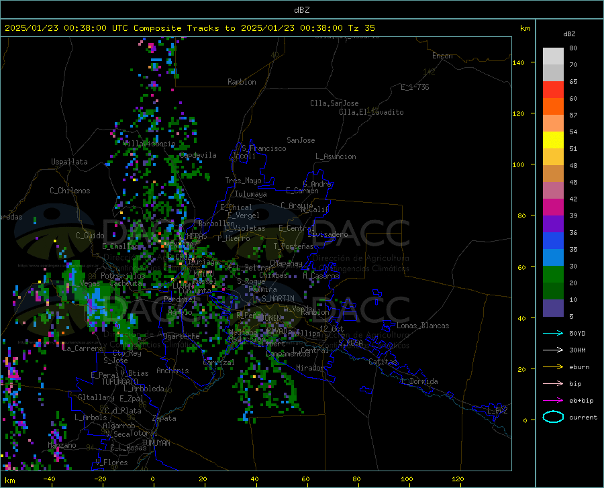This screenshot has width=604, height=488.
Task: Click the TUPUNGATO map label
Action: pos(120,382)
